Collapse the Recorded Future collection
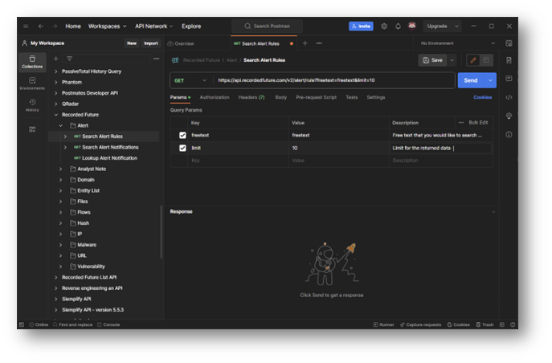Viewport: 552px width, 363px height. pos(56,115)
